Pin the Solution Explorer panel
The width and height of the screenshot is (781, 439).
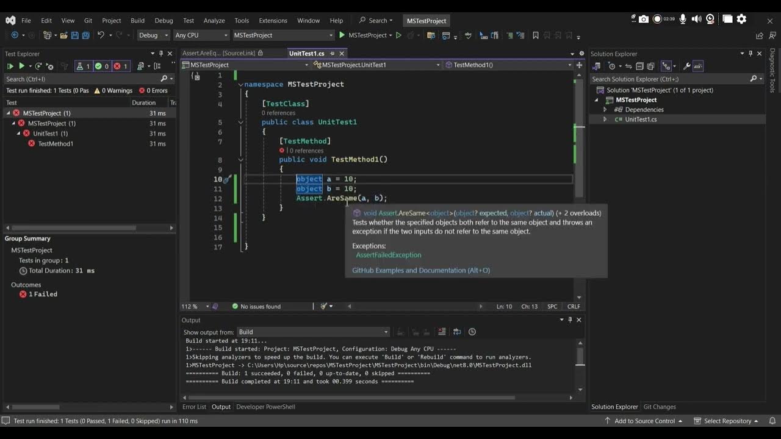751,54
